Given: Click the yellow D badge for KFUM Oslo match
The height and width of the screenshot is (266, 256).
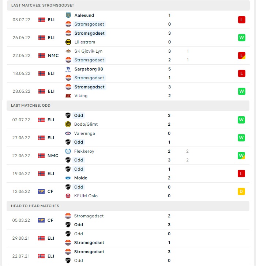Looking at the screenshot, I should click(x=241, y=191).
